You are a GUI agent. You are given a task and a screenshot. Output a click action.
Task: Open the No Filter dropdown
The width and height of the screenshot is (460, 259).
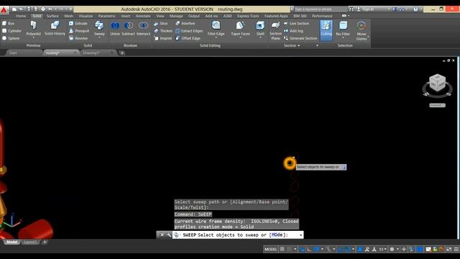[x=343, y=38]
